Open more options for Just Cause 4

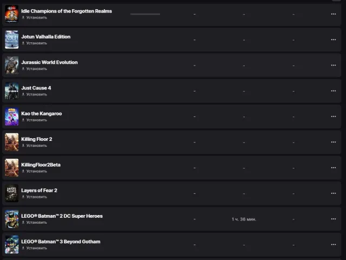pos(334,91)
